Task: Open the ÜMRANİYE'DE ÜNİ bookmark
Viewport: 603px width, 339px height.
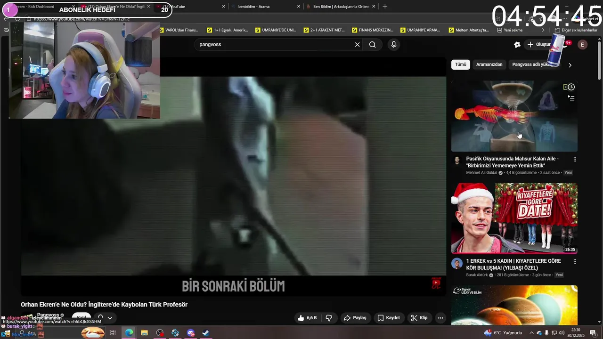Action: [276, 30]
